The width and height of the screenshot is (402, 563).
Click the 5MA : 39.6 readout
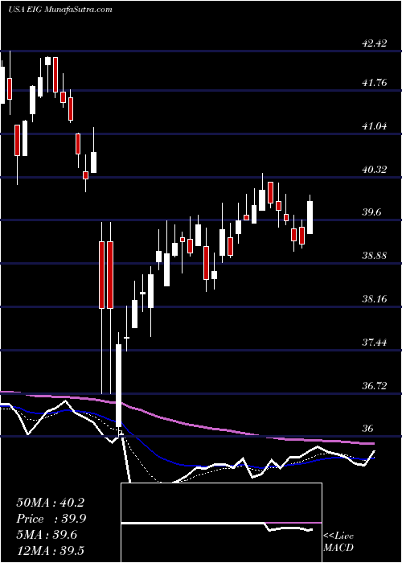[47, 535]
